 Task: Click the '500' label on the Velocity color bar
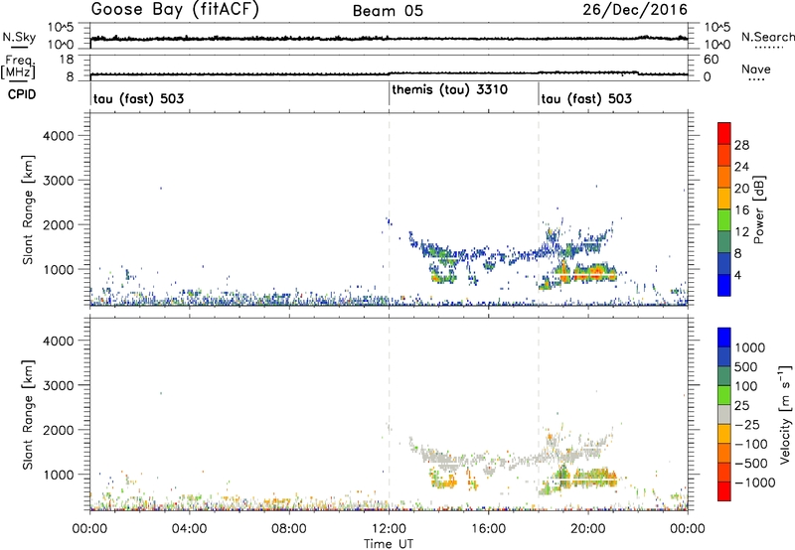745,367
